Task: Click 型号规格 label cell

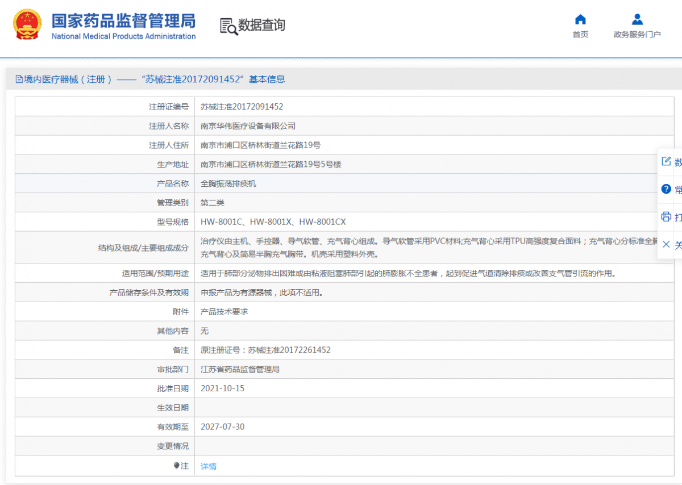Action: (105, 222)
